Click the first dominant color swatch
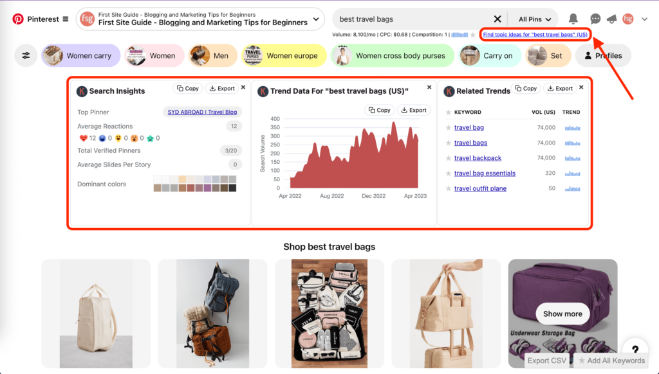This screenshot has height=374, width=659. (157, 179)
